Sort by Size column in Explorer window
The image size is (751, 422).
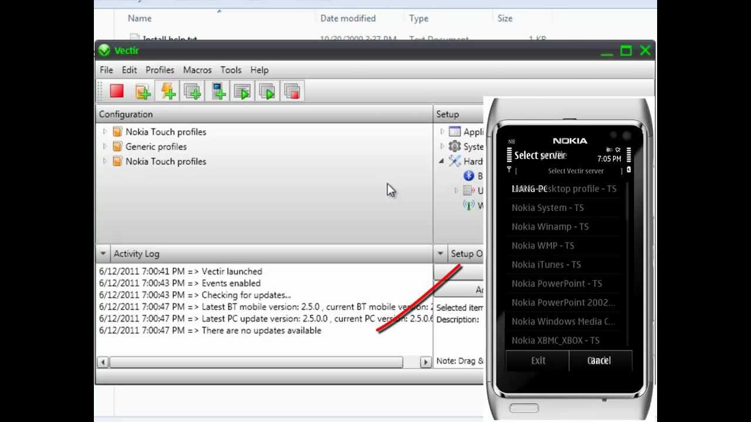click(x=505, y=18)
